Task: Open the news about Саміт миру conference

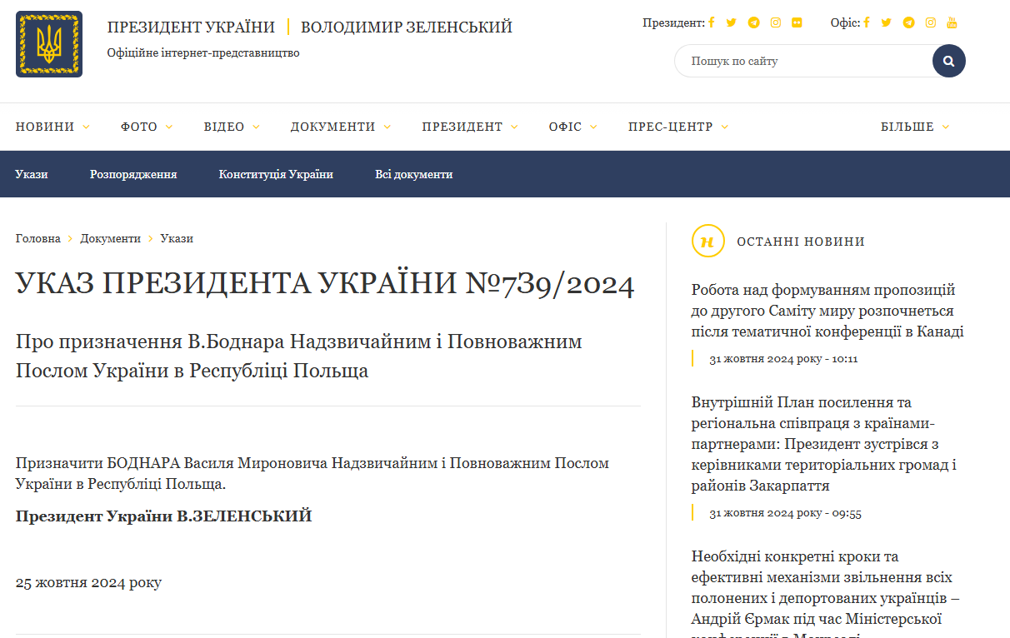Action: pos(826,309)
